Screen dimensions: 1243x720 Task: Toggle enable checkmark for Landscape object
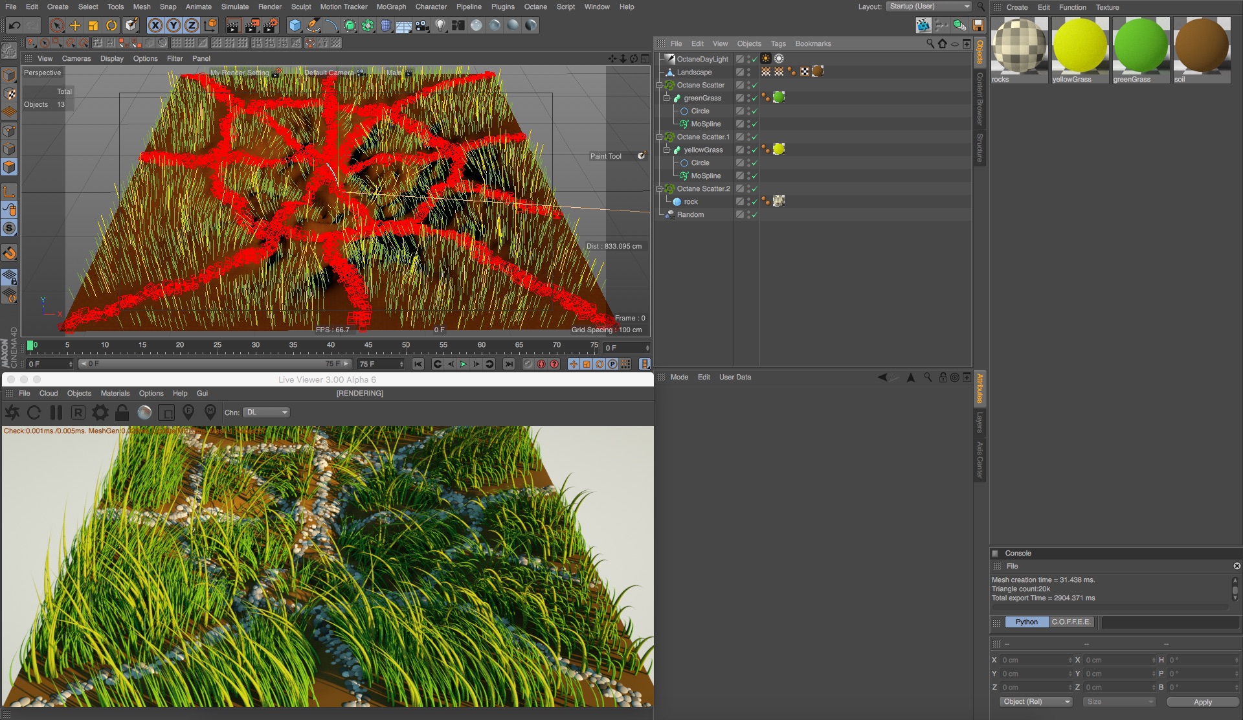pyautogui.click(x=754, y=72)
